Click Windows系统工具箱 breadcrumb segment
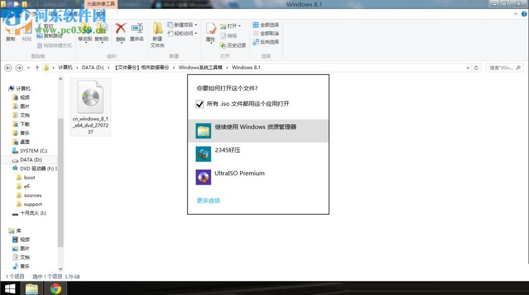Viewport: 529px width, 295px height. point(201,68)
